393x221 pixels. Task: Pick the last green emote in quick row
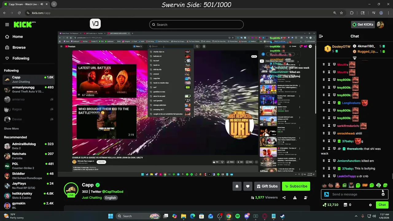point(385,185)
